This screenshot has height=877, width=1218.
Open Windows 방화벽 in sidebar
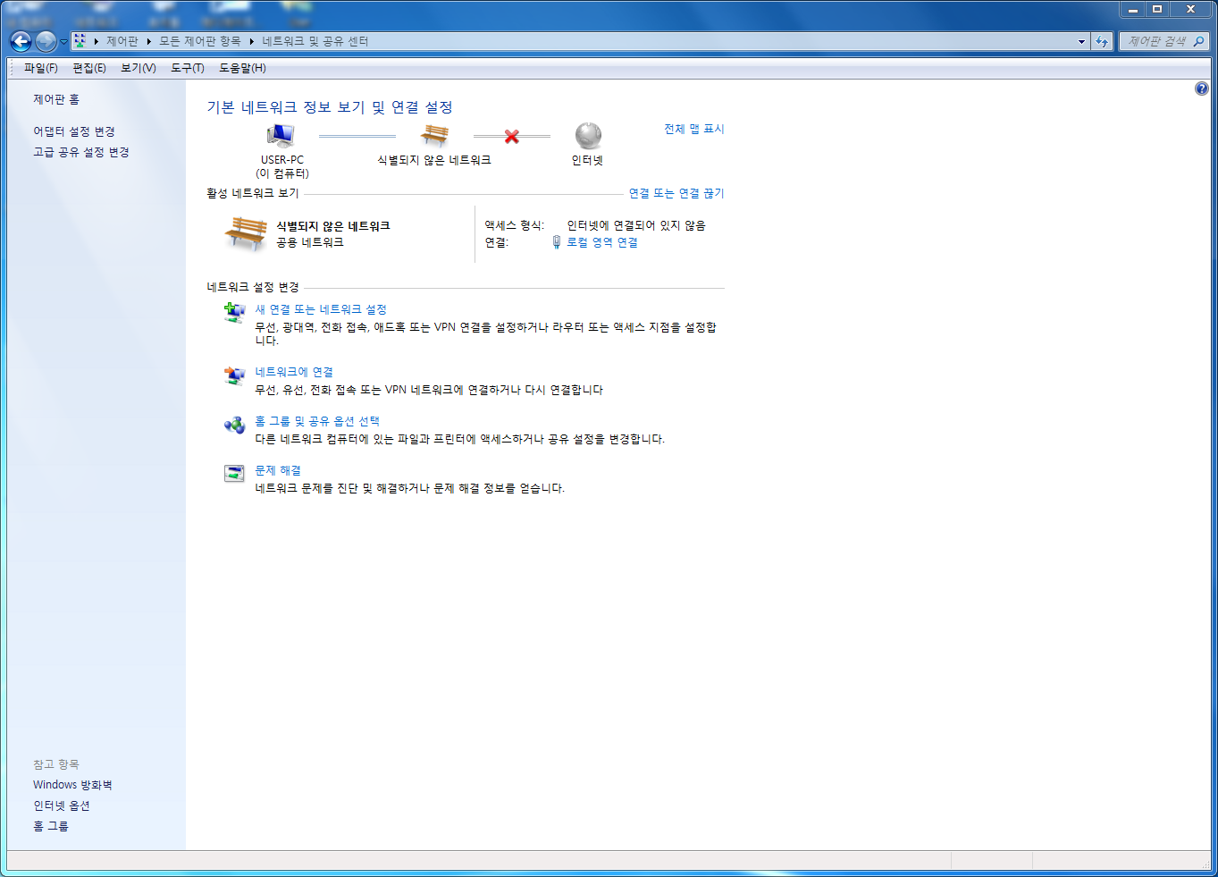(x=72, y=785)
